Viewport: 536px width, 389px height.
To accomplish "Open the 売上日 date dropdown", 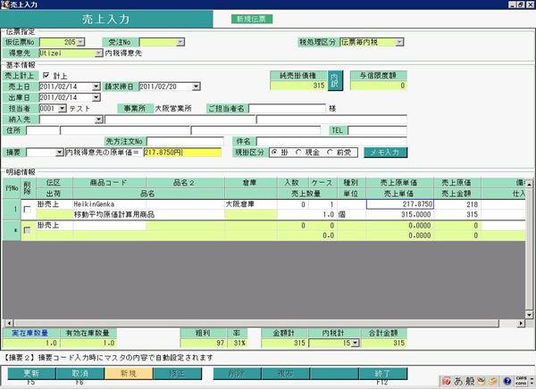I will [96, 87].
